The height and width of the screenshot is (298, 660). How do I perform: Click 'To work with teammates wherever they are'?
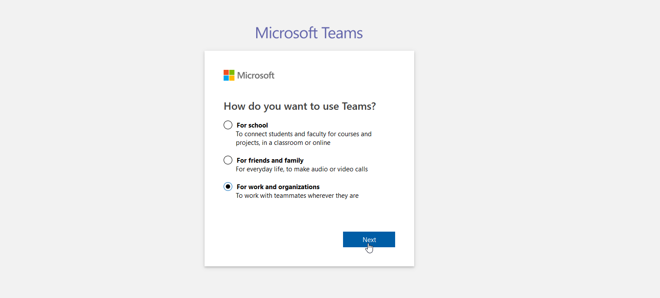click(297, 196)
